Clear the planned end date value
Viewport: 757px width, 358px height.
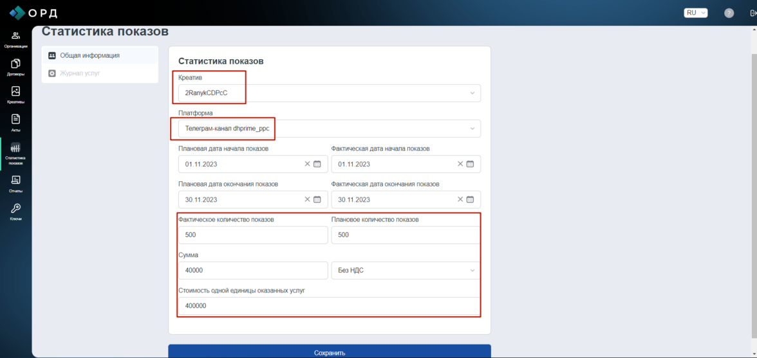click(x=307, y=199)
